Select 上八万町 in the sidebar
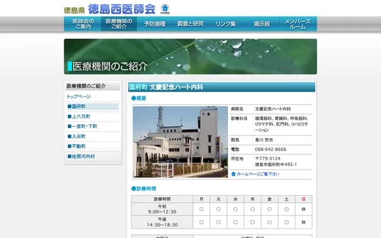The height and width of the screenshot is (238, 381). [x=81, y=117]
